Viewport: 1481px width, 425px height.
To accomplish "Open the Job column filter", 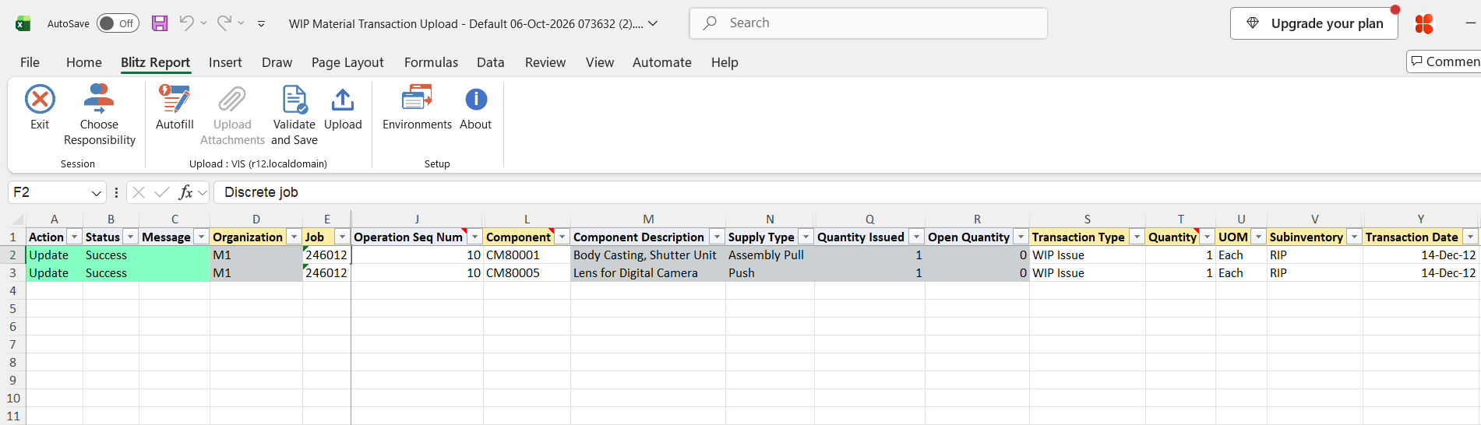I will coord(342,237).
